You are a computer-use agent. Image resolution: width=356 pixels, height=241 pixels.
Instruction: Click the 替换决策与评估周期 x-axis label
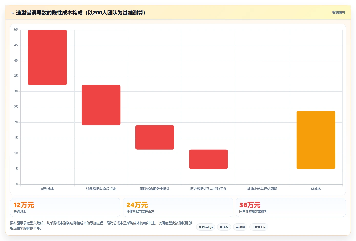[262, 189]
